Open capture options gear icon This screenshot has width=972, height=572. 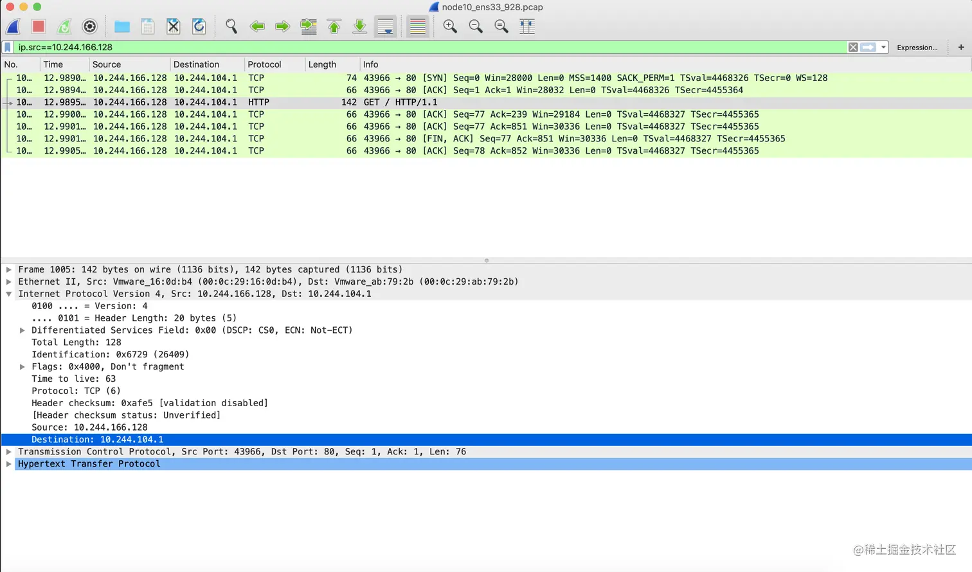coord(90,26)
